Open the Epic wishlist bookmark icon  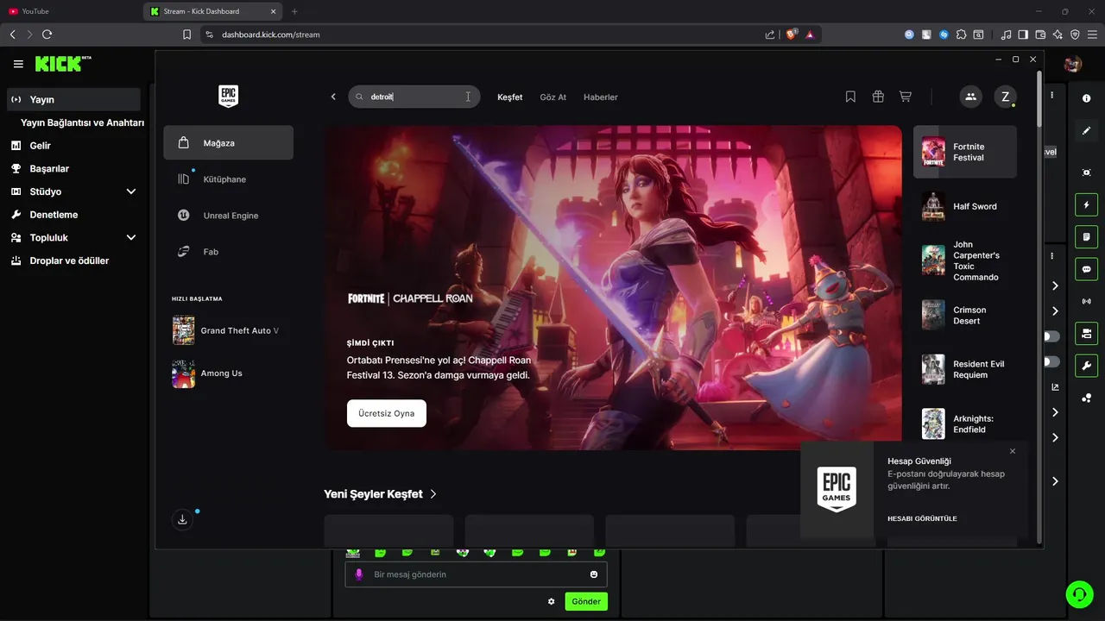point(850,97)
